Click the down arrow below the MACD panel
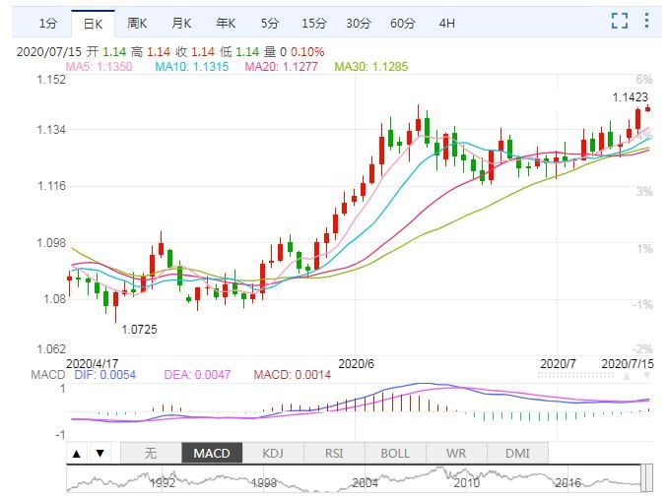Viewport: 667px width, 497px height. 99,454
